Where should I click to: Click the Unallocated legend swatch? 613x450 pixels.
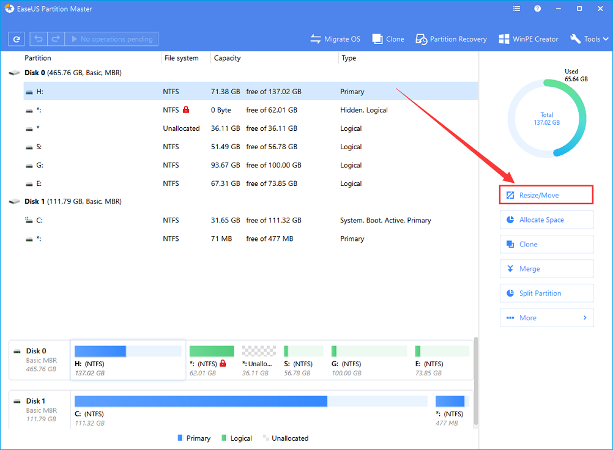coord(266,438)
